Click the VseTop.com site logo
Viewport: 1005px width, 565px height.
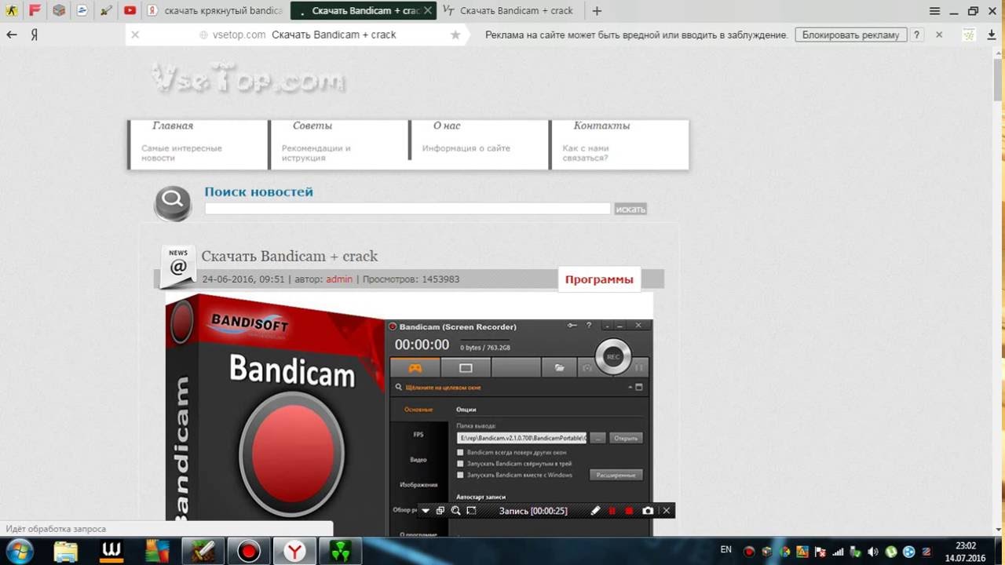click(x=247, y=78)
